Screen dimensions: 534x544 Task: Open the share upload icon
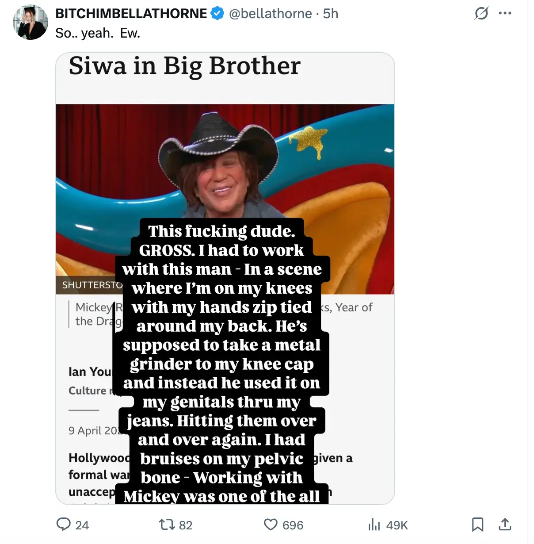[505, 525]
